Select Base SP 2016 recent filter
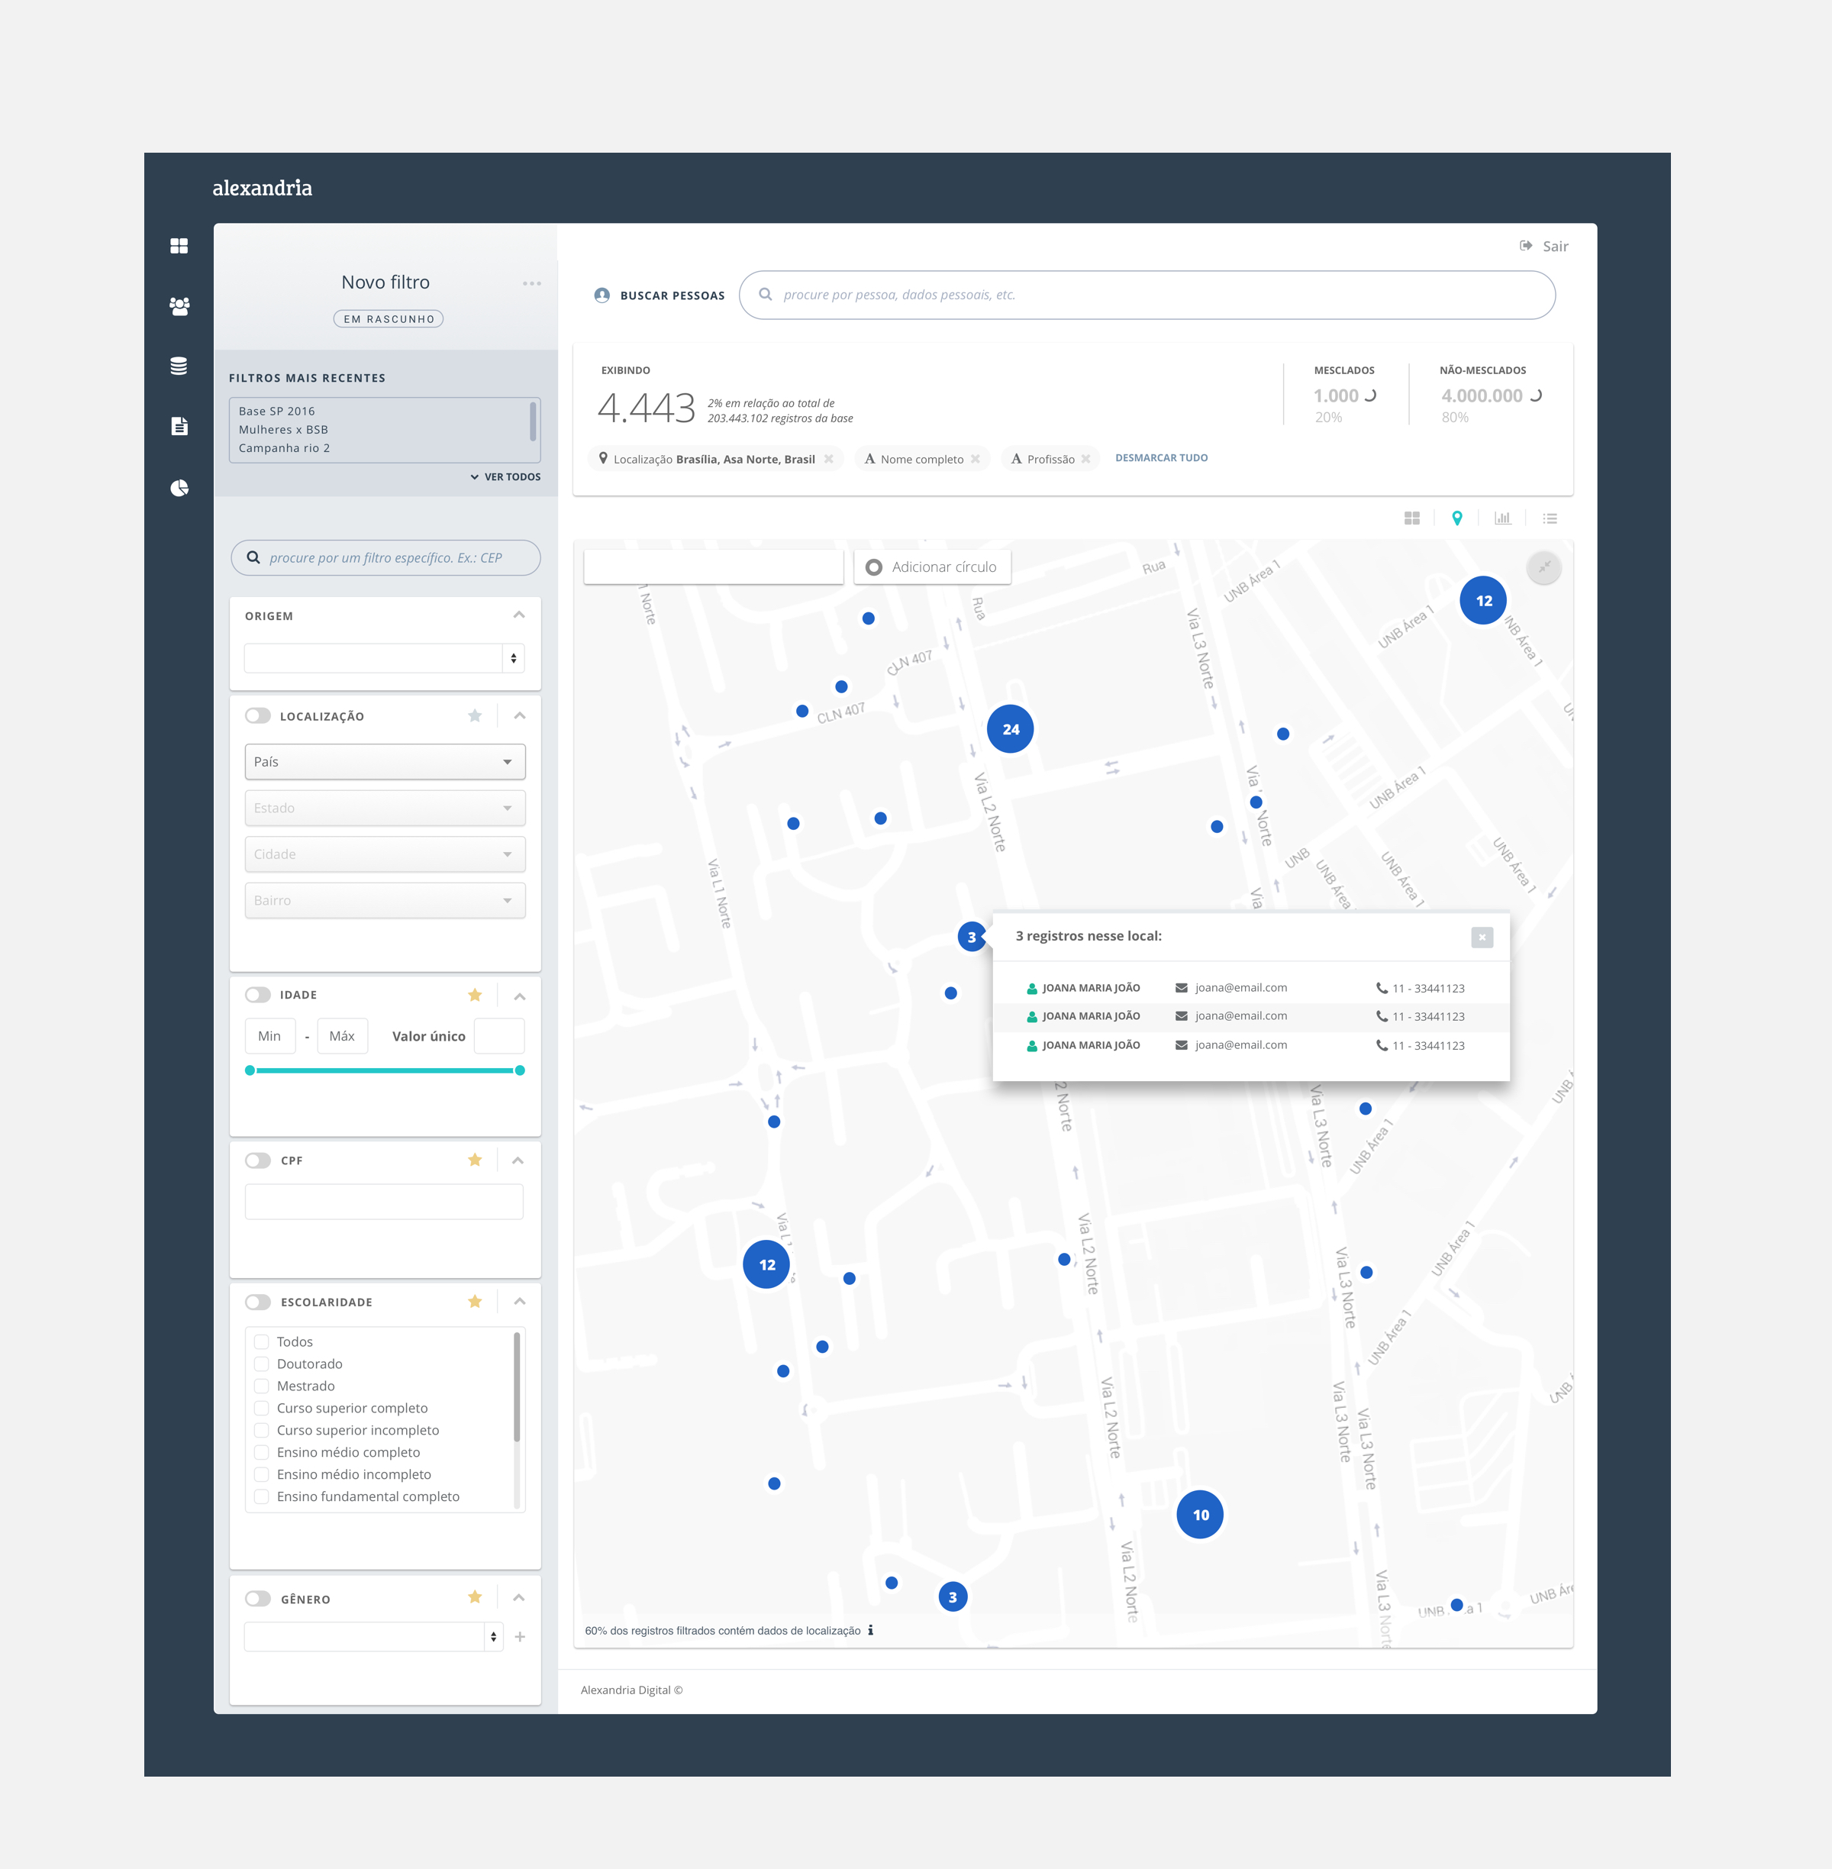Image resolution: width=1832 pixels, height=1869 pixels. [277, 411]
